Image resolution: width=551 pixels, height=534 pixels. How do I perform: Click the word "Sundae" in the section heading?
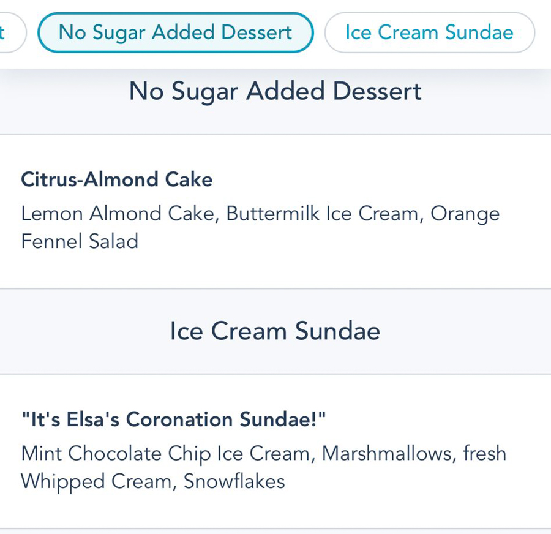(337, 331)
